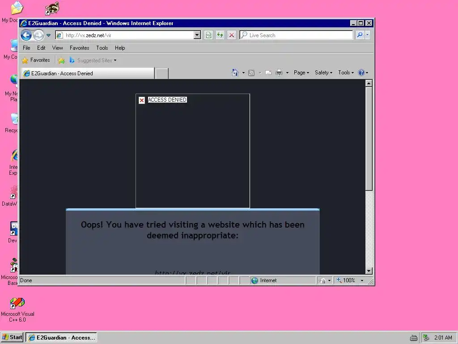The height and width of the screenshot is (344, 458).
Task: Run search with the magnifier button
Action: (360, 35)
